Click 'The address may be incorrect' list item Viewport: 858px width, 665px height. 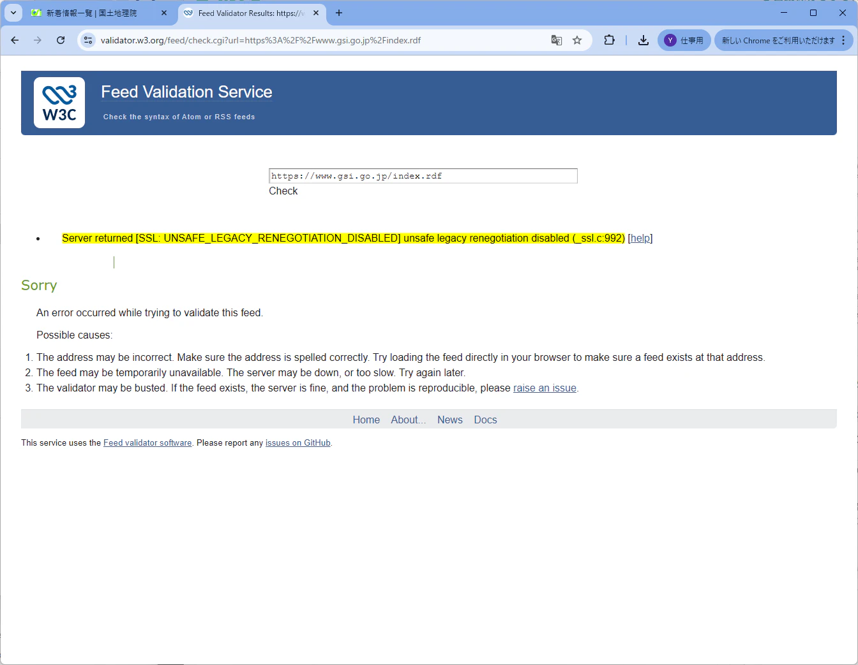pos(401,358)
